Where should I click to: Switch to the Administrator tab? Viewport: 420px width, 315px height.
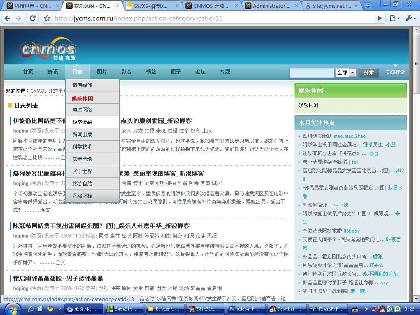pyautogui.click(x=271, y=6)
